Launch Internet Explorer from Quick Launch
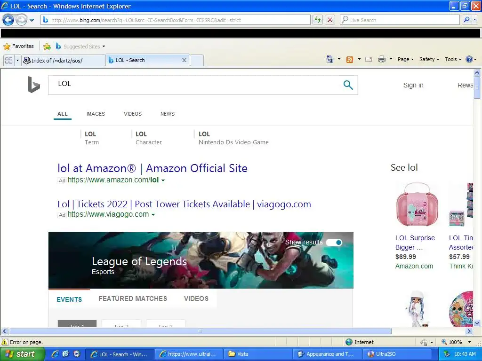The image size is (482, 361). 55,354
